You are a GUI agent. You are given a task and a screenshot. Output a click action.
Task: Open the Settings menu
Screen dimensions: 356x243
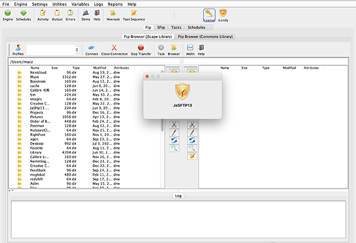40,4
